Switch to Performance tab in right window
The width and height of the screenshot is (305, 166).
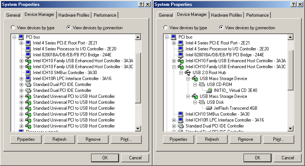[257, 15]
